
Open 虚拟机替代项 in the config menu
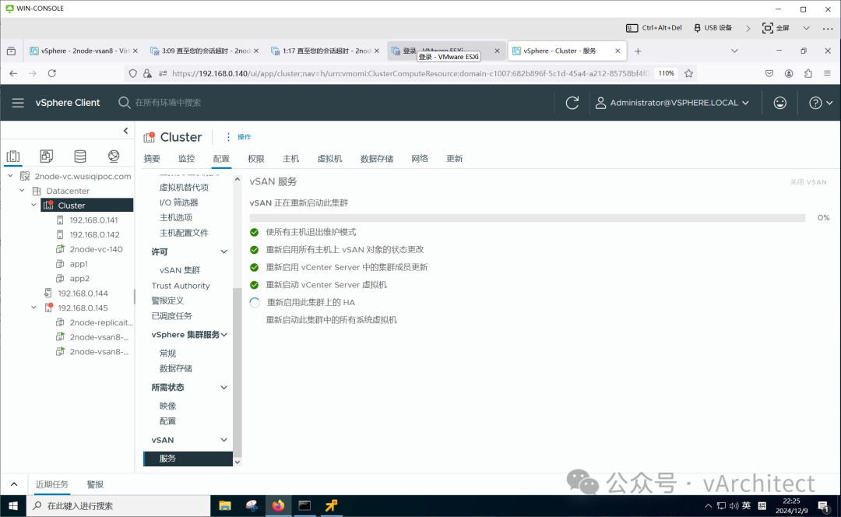[x=184, y=187]
